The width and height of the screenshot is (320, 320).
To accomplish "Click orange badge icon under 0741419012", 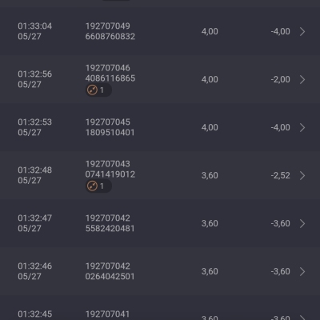I will click(x=92, y=186).
